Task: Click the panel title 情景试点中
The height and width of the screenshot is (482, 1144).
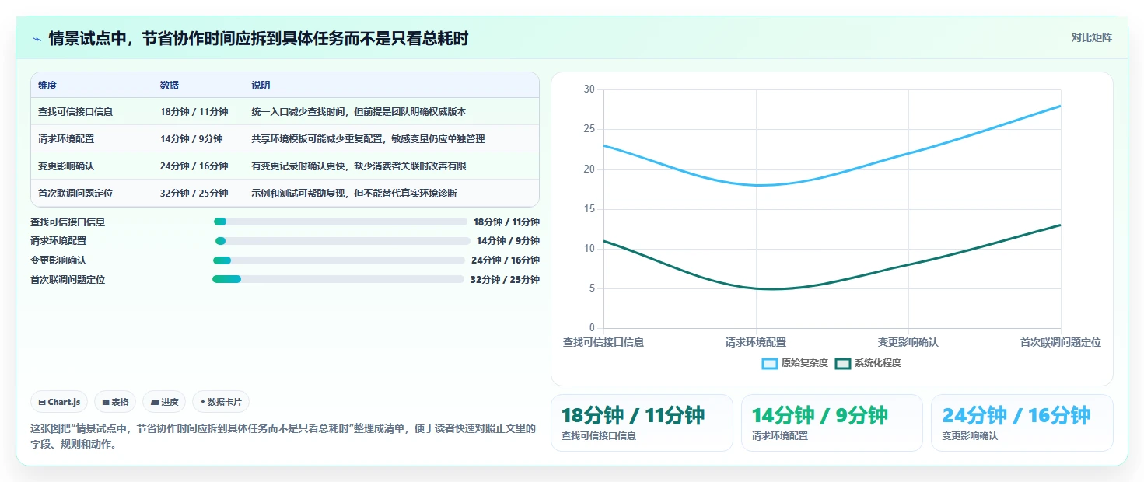Action: click(258, 38)
